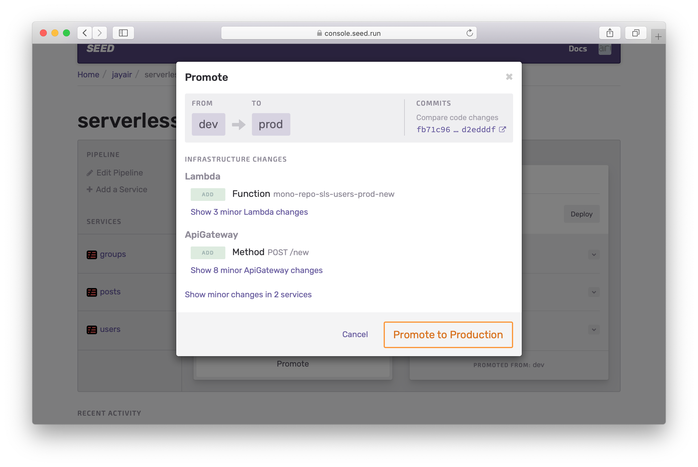This screenshot has width=698, height=467.
Task: Open commit comparison external link icon
Action: (x=502, y=130)
